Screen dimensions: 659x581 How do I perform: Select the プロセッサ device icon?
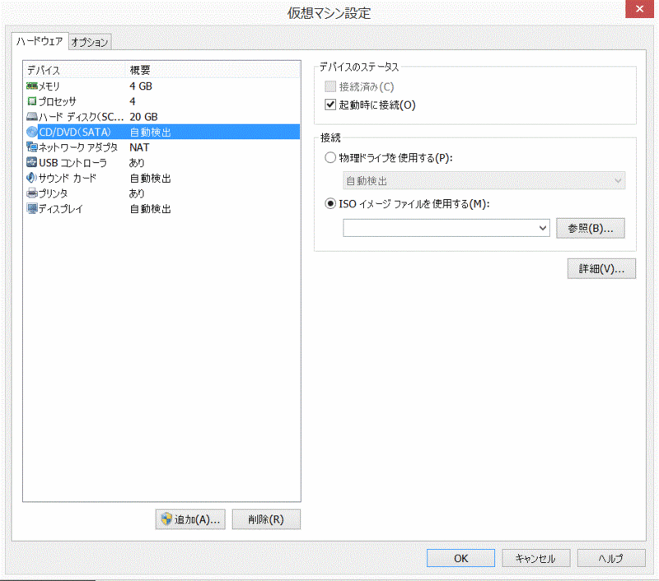click(x=30, y=100)
